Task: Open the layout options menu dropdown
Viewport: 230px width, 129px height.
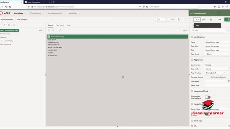Action: tap(185, 30)
